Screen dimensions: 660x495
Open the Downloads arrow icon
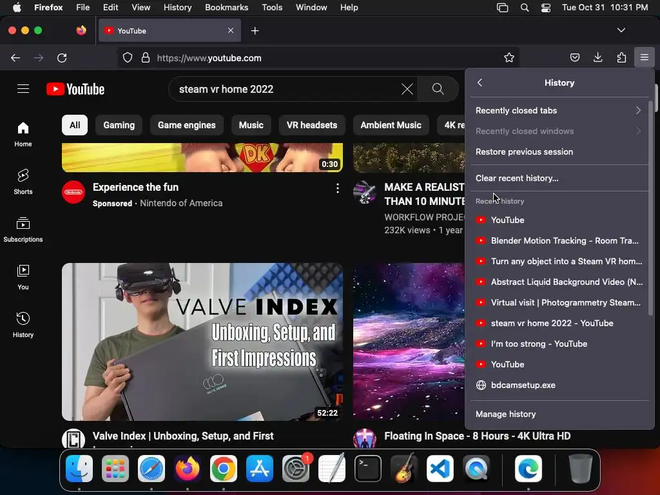[x=597, y=57]
